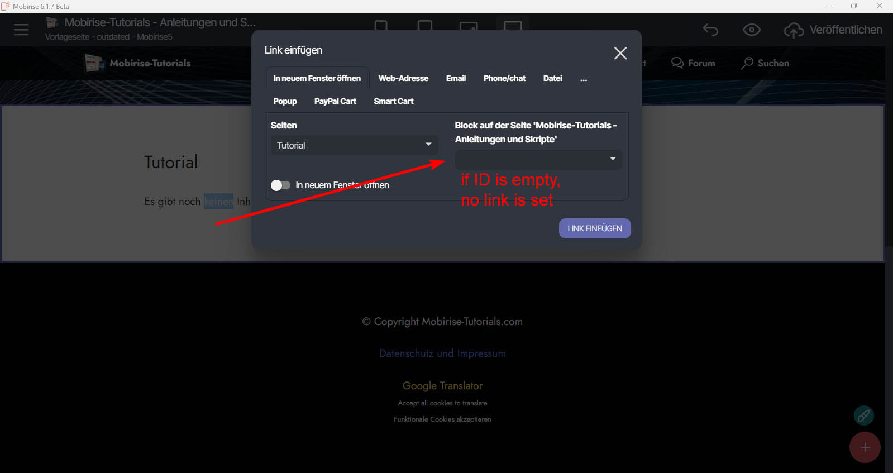Click the LINK EINFÜGEN button
Viewport: 893px width, 473px height.
click(x=595, y=228)
